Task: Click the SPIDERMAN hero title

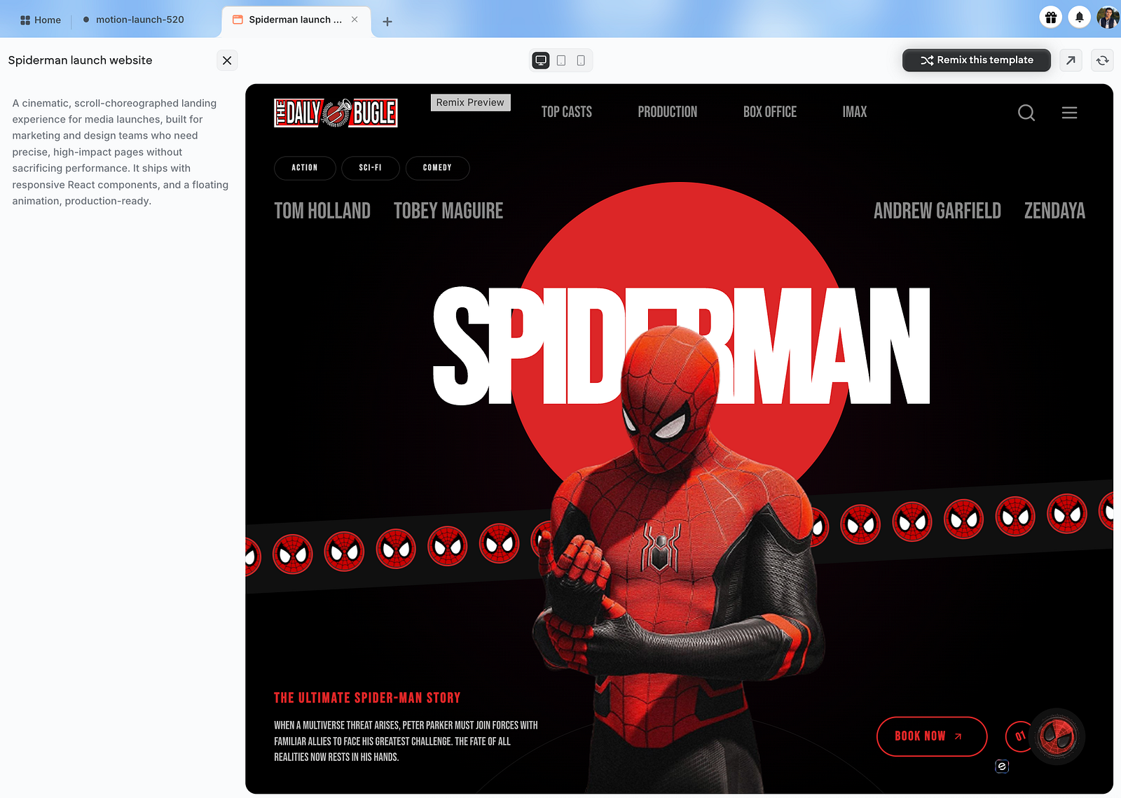Action: (681, 346)
